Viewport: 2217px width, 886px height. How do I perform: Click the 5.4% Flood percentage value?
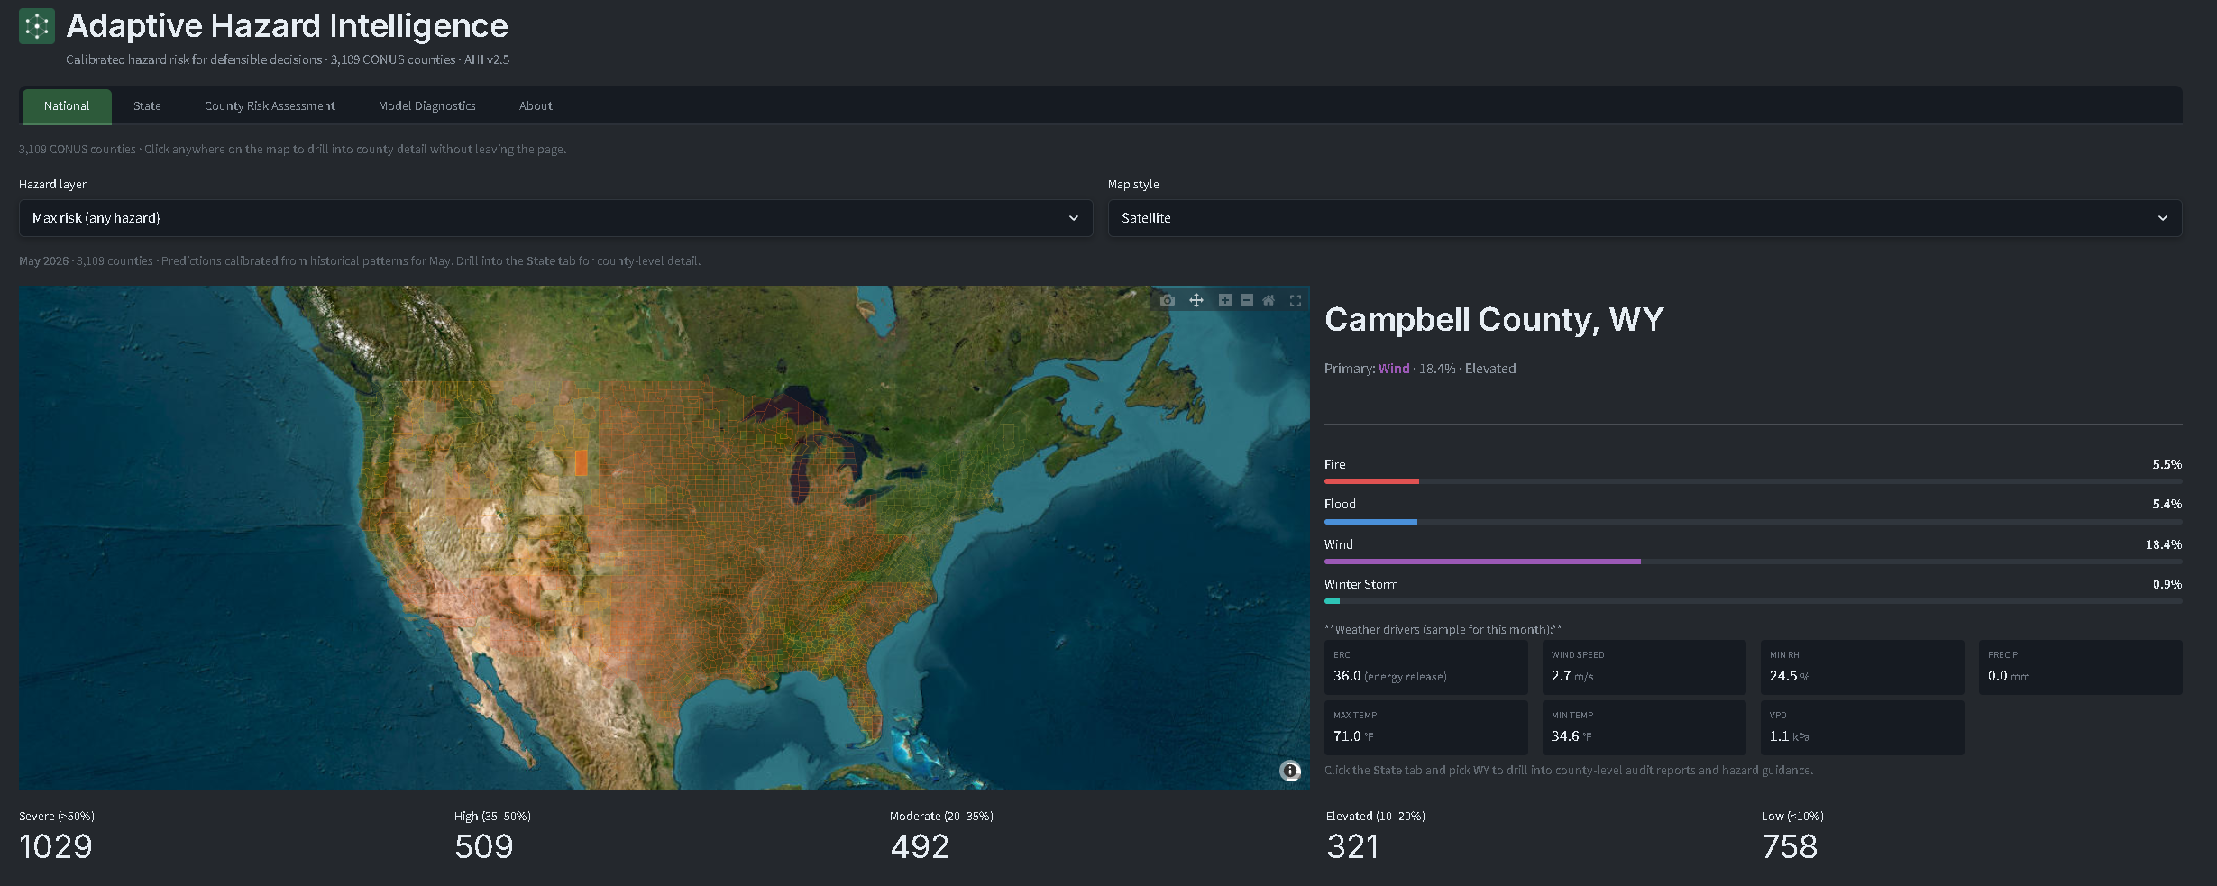click(x=2167, y=504)
